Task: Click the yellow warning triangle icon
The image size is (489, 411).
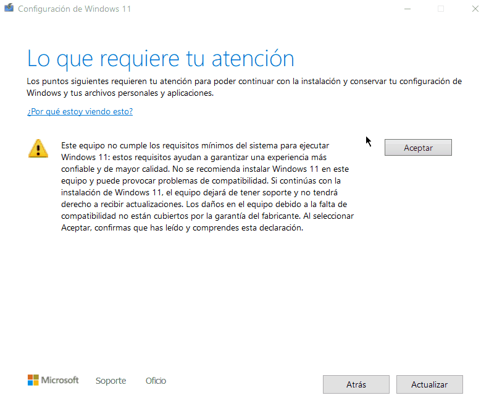Action: (x=38, y=148)
